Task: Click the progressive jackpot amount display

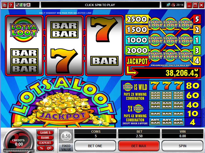Action: point(166,73)
